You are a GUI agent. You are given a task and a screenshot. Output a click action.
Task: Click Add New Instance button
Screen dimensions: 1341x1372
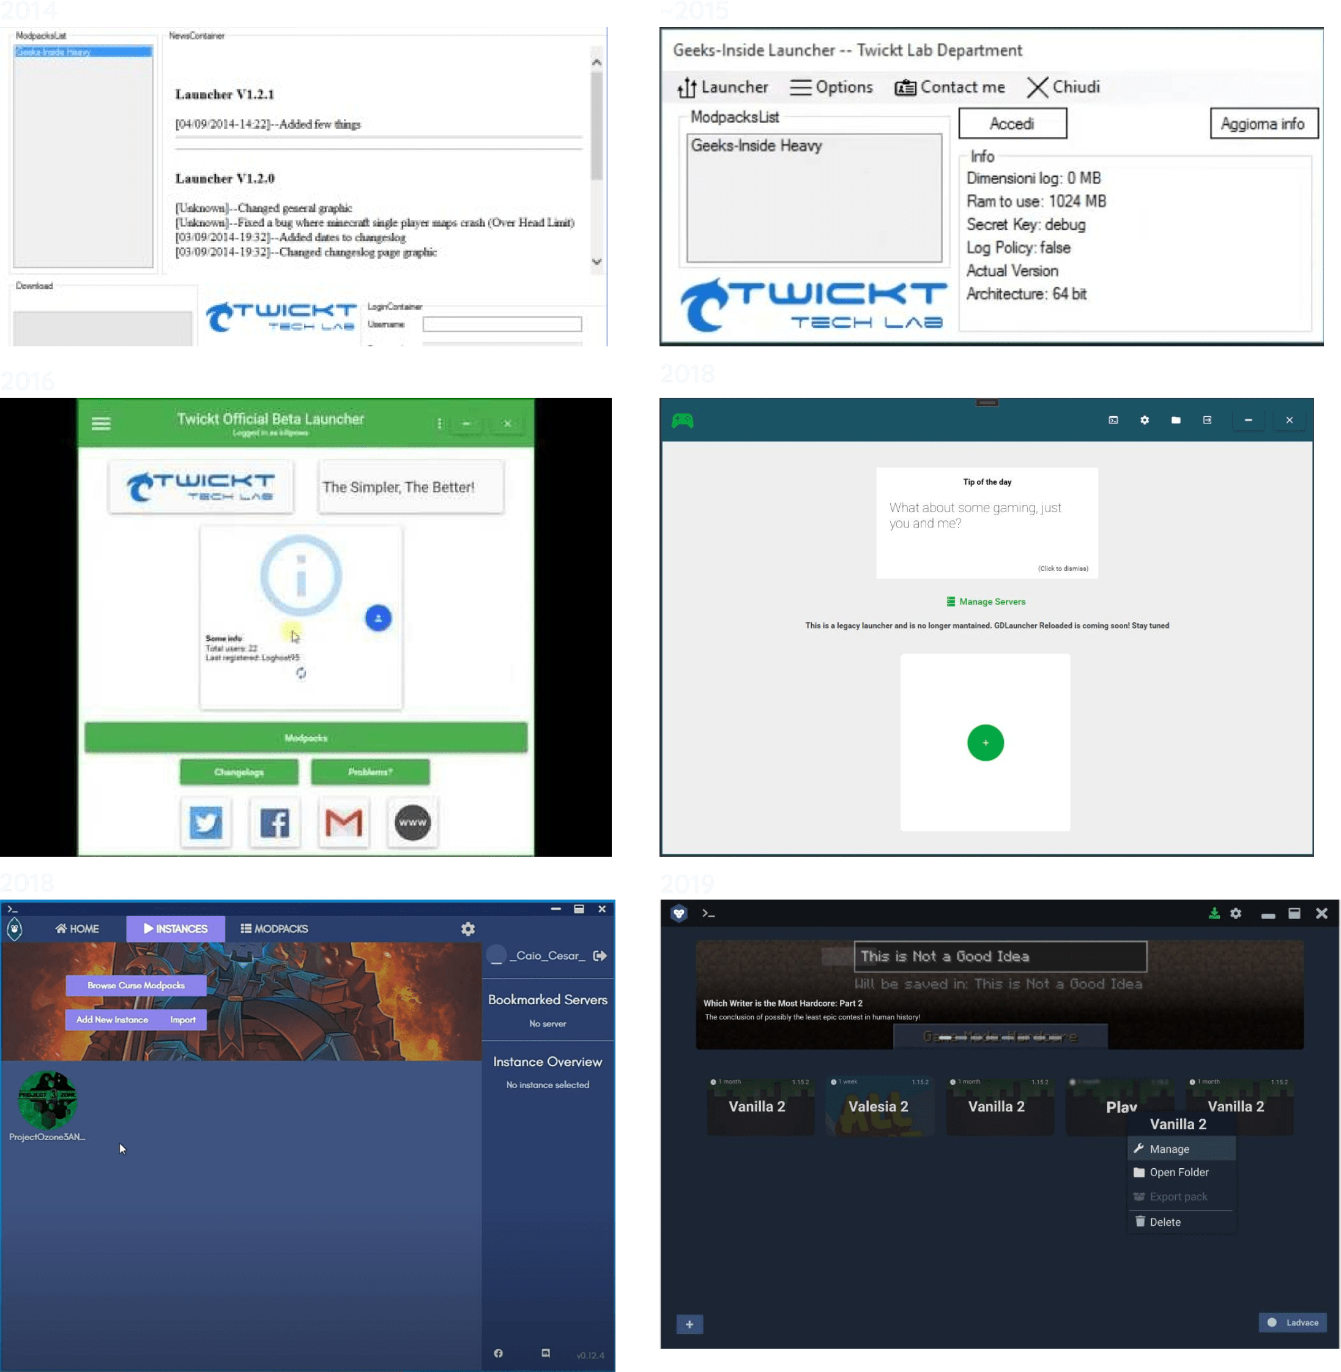coord(112,1020)
